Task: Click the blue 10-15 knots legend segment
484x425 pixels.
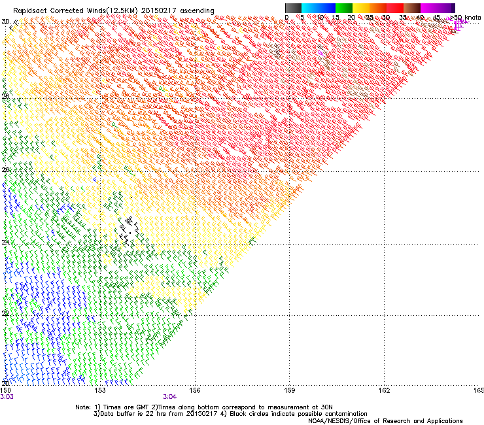Action: 327,8
